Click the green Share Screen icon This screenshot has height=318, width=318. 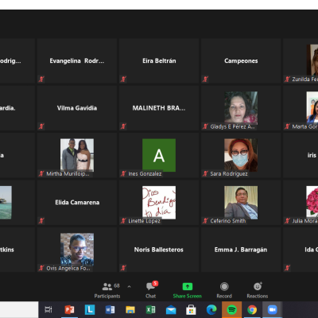188,286
